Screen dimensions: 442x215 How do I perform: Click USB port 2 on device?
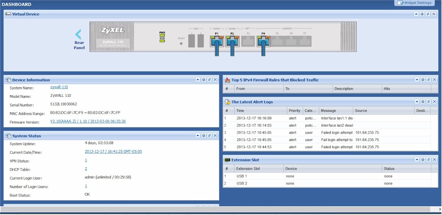(201, 42)
